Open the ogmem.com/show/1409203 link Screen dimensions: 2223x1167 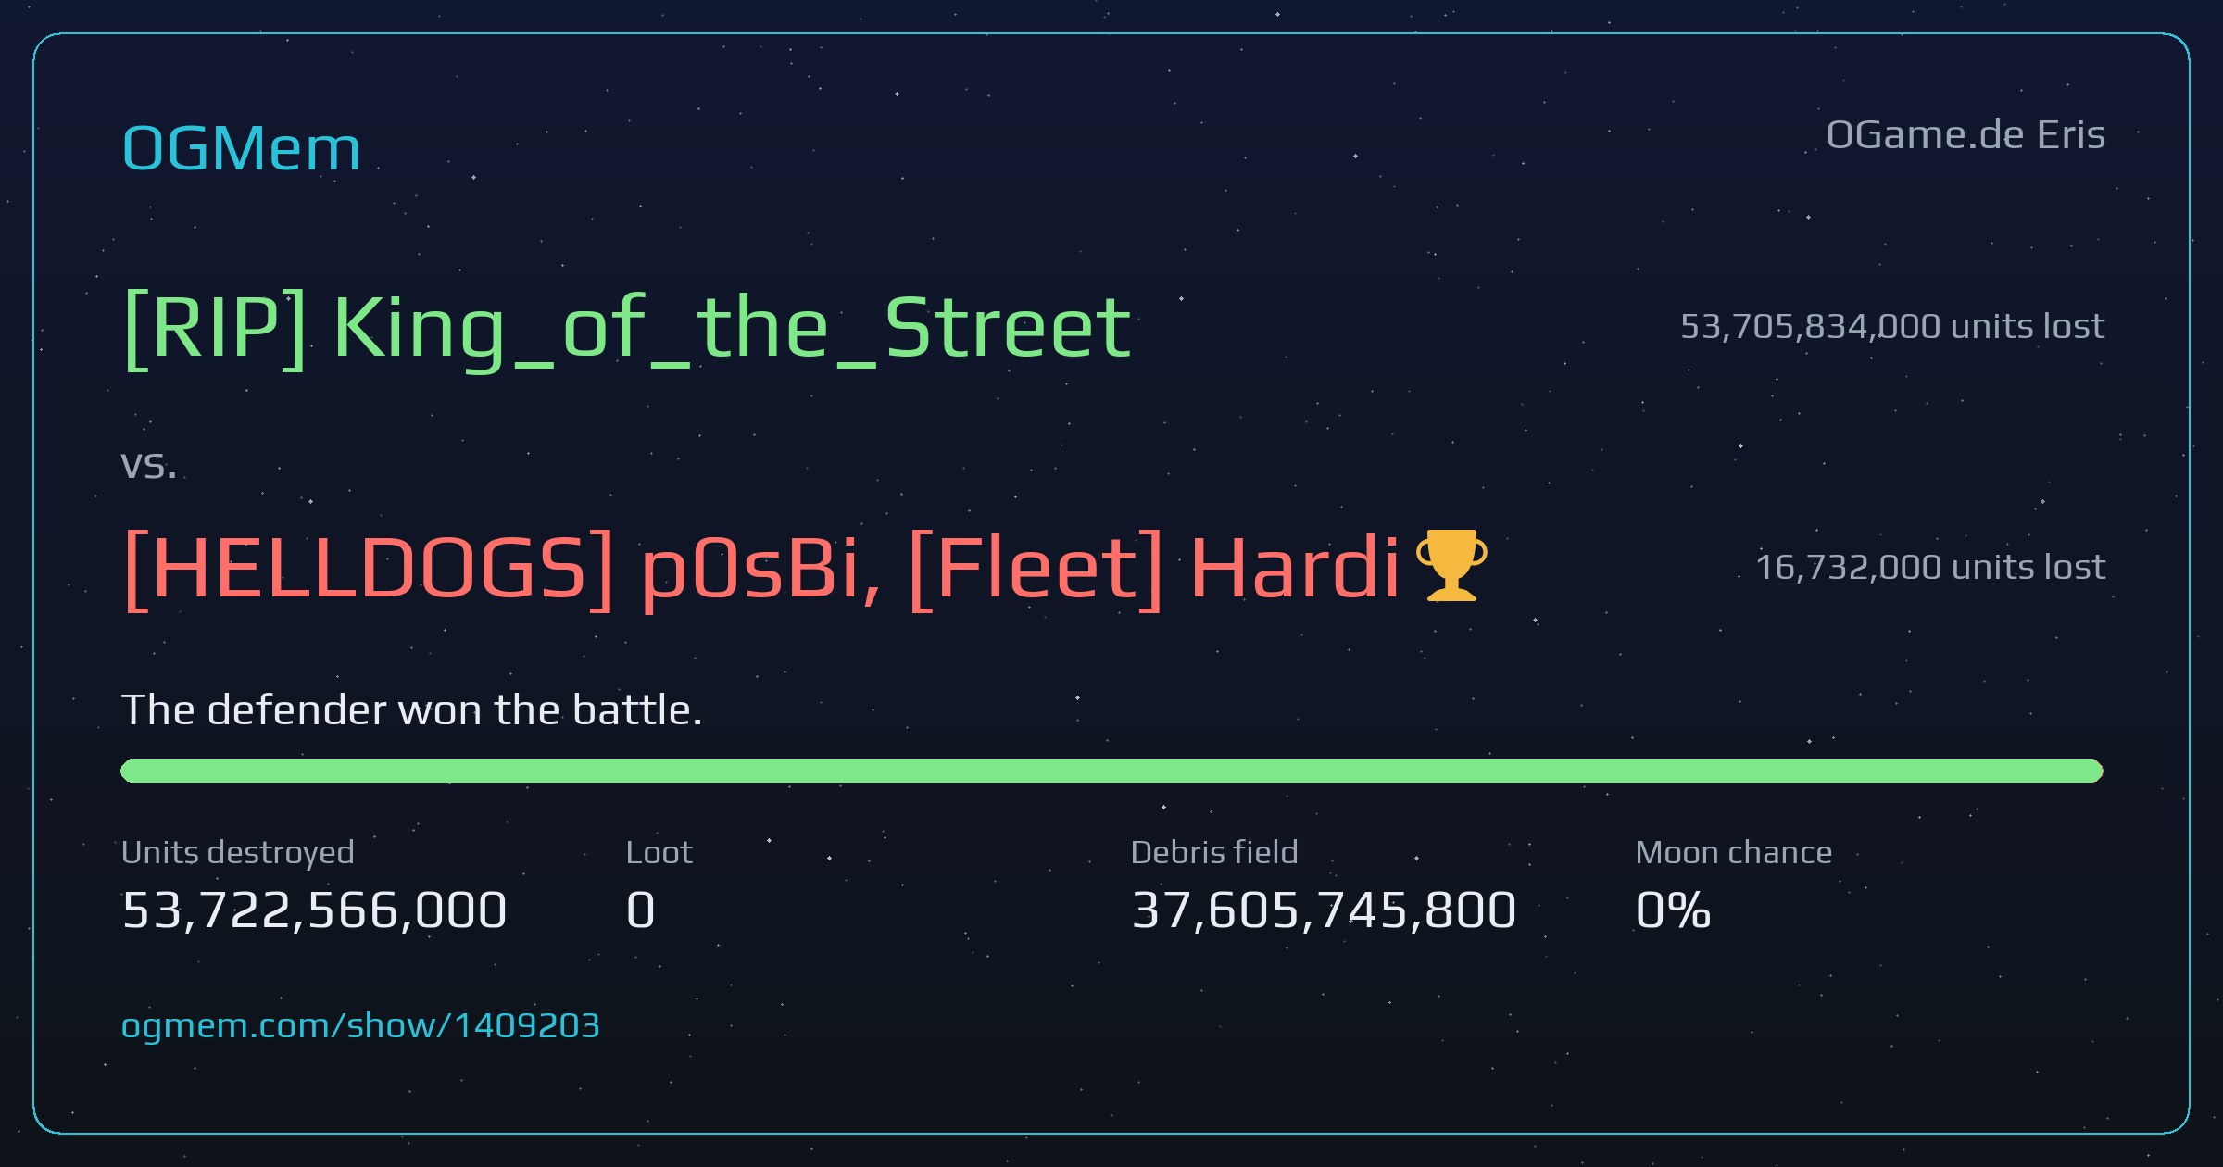[360, 1026]
